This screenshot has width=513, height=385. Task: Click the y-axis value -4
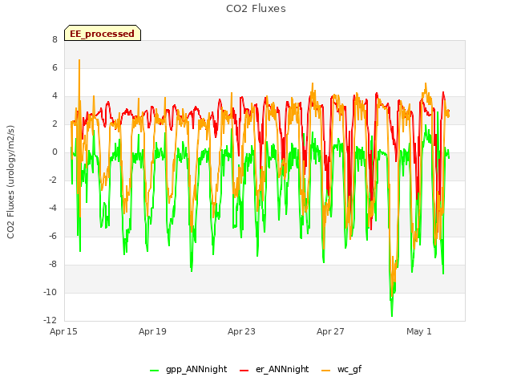tap(53, 209)
